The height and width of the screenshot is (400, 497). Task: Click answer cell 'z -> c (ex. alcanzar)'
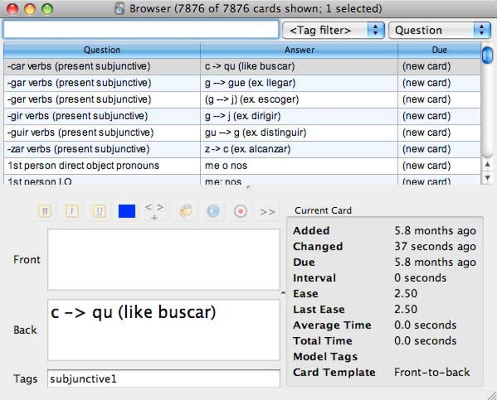coord(299,149)
